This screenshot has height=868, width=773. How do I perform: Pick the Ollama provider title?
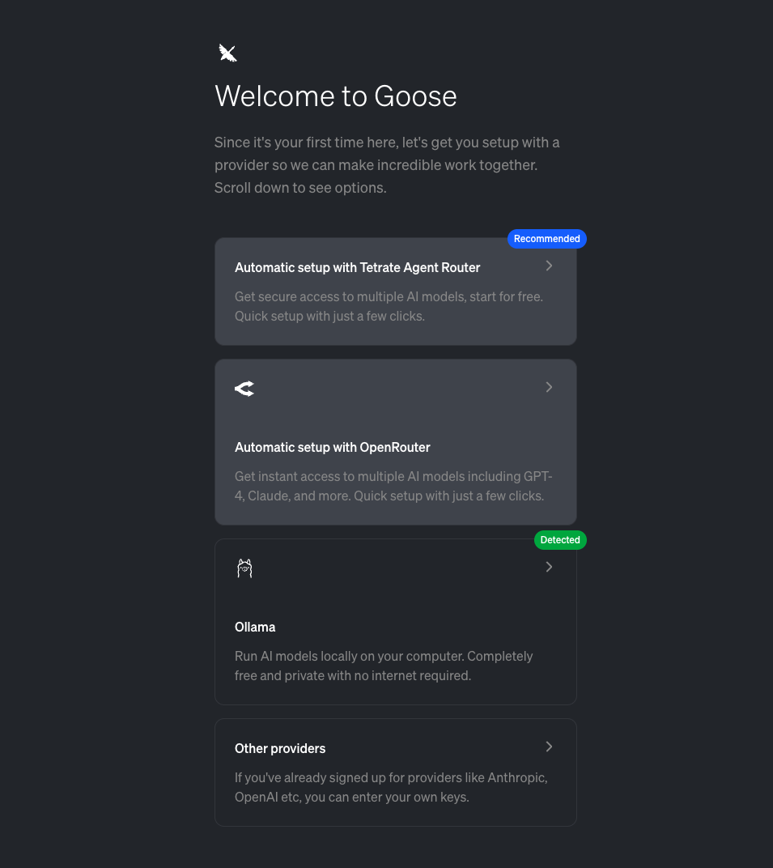click(255, 627)
